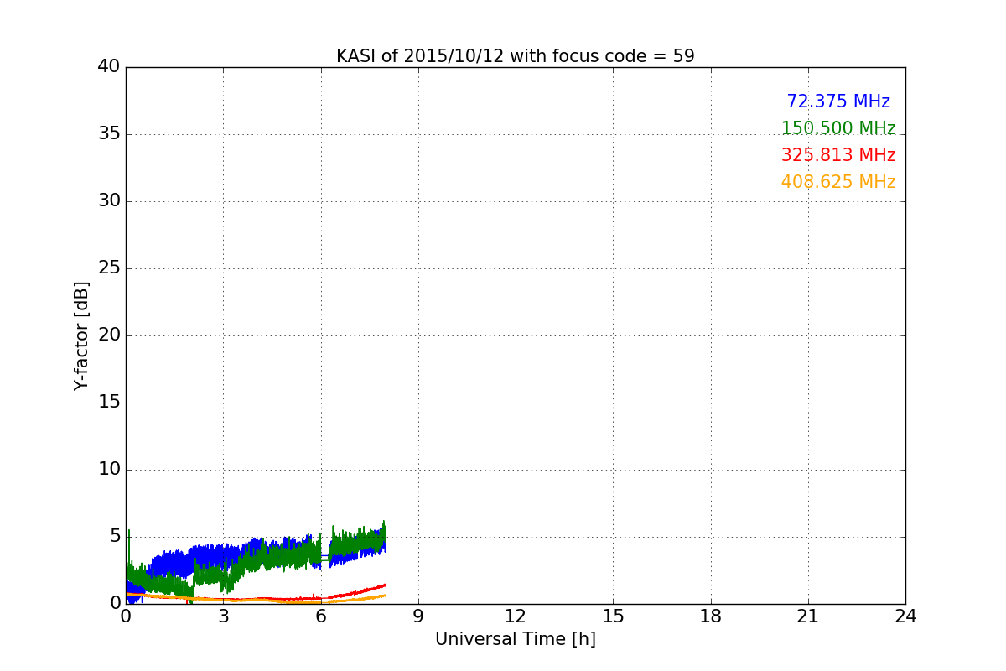This screenshot has height=671, width=1006.
Task: Select the 150.500 MHz legend label
Action: (838, 128)
